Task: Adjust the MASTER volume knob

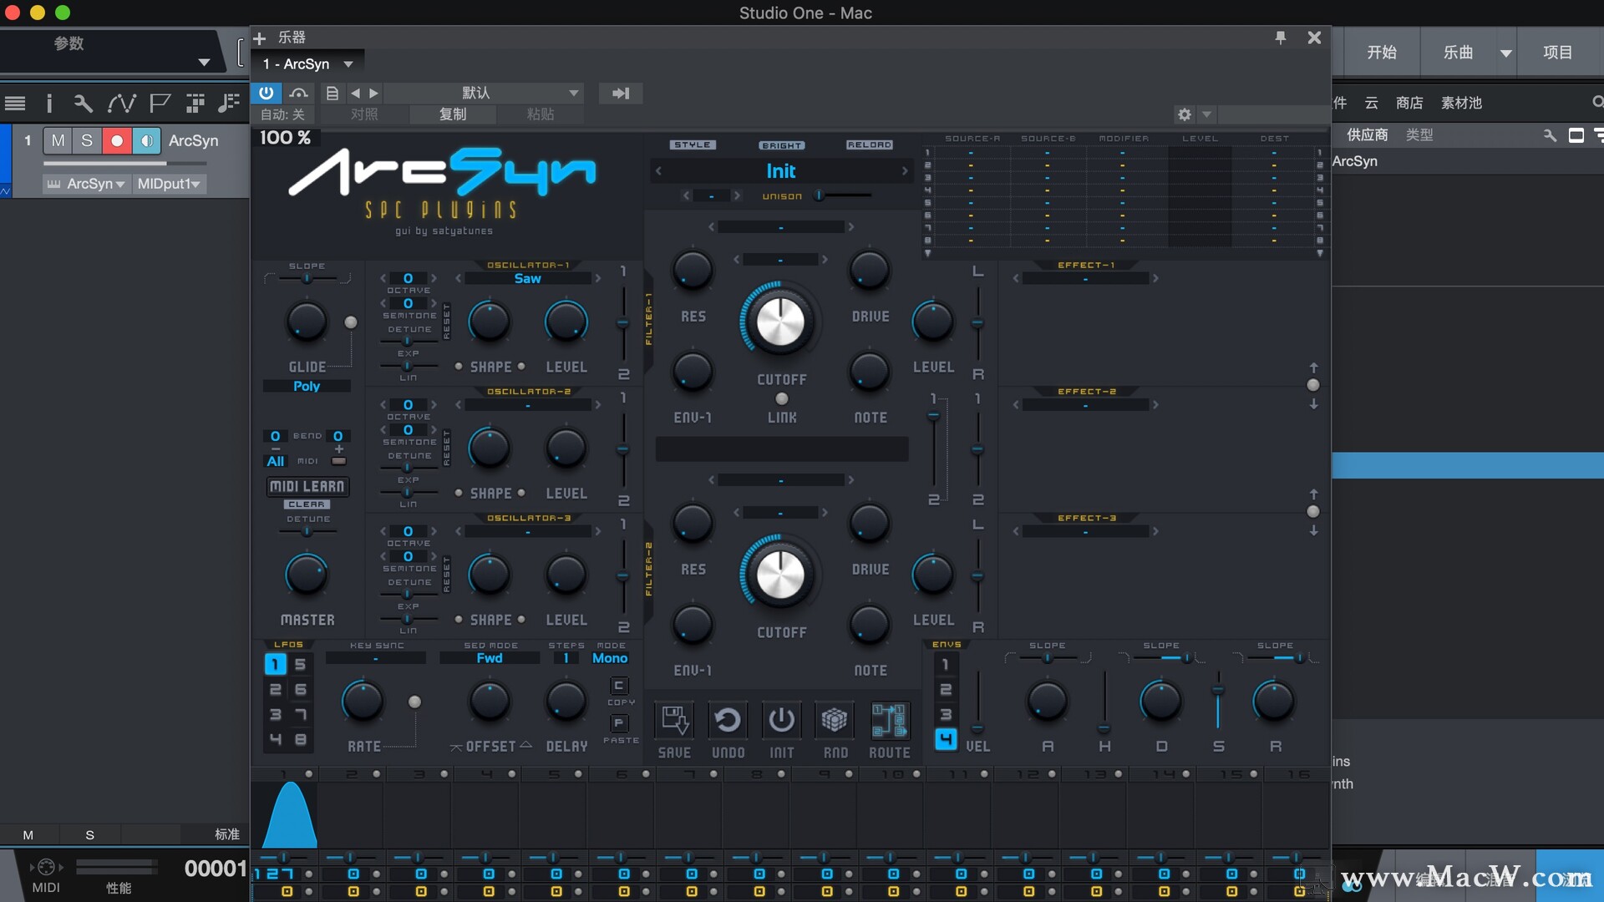Action: tap(307, 575)
